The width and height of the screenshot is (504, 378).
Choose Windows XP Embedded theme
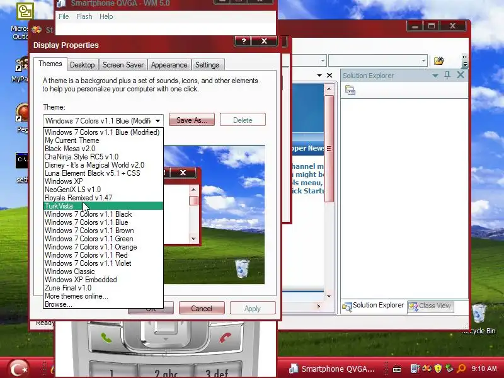pyautogui.click(x=103, y=280)
